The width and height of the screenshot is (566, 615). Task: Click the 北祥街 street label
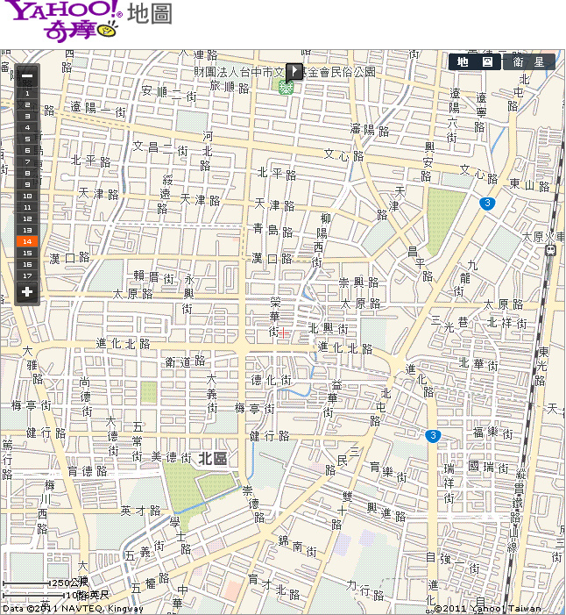[506, 323]
